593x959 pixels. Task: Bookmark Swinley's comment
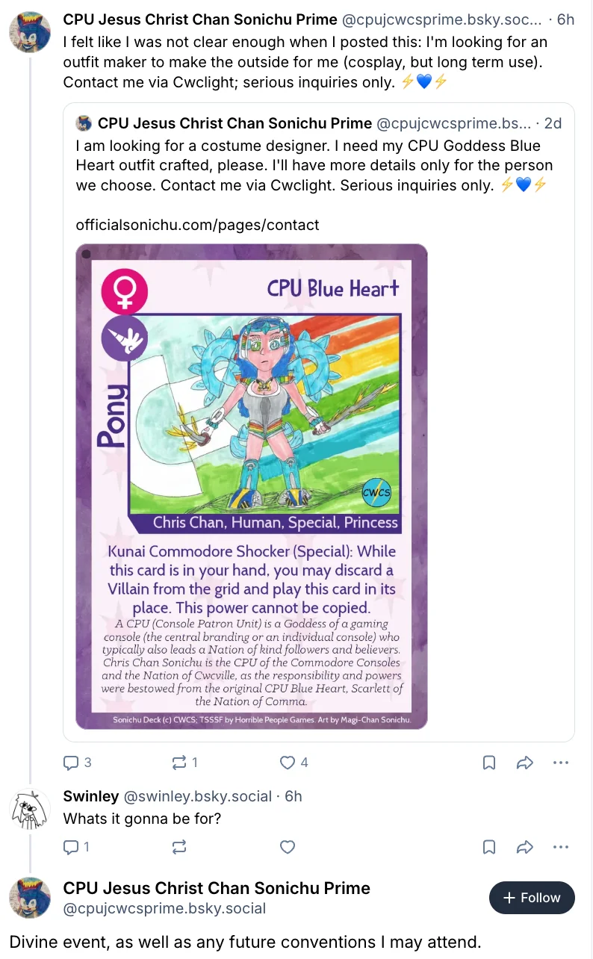(x=489, y=847)
